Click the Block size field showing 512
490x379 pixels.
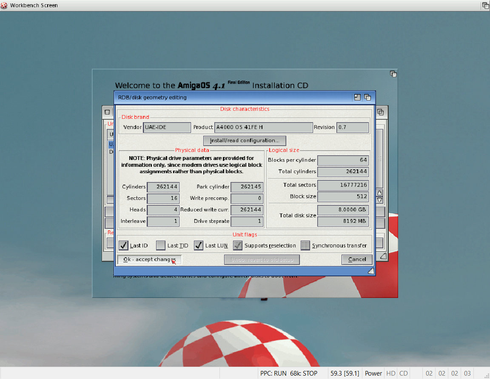(343, 197)
